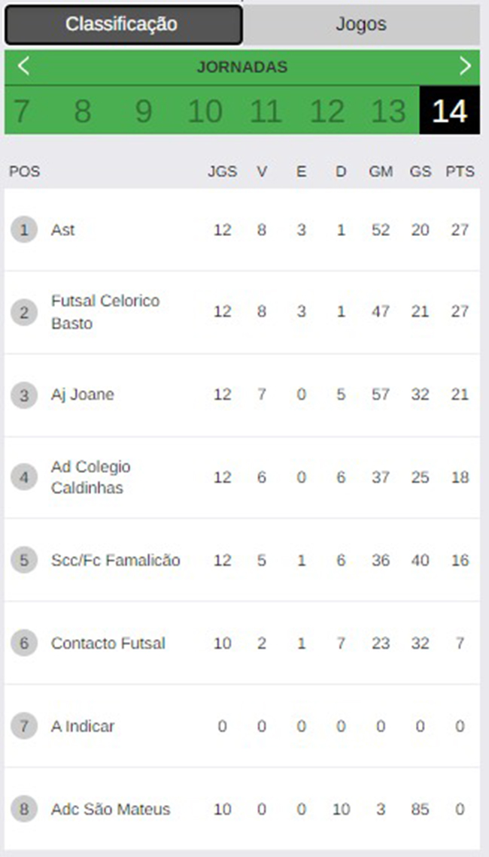Click position 8 badge beside Adc São Mateus
Screen dimensions: 489x857
[x=24, y=809]
